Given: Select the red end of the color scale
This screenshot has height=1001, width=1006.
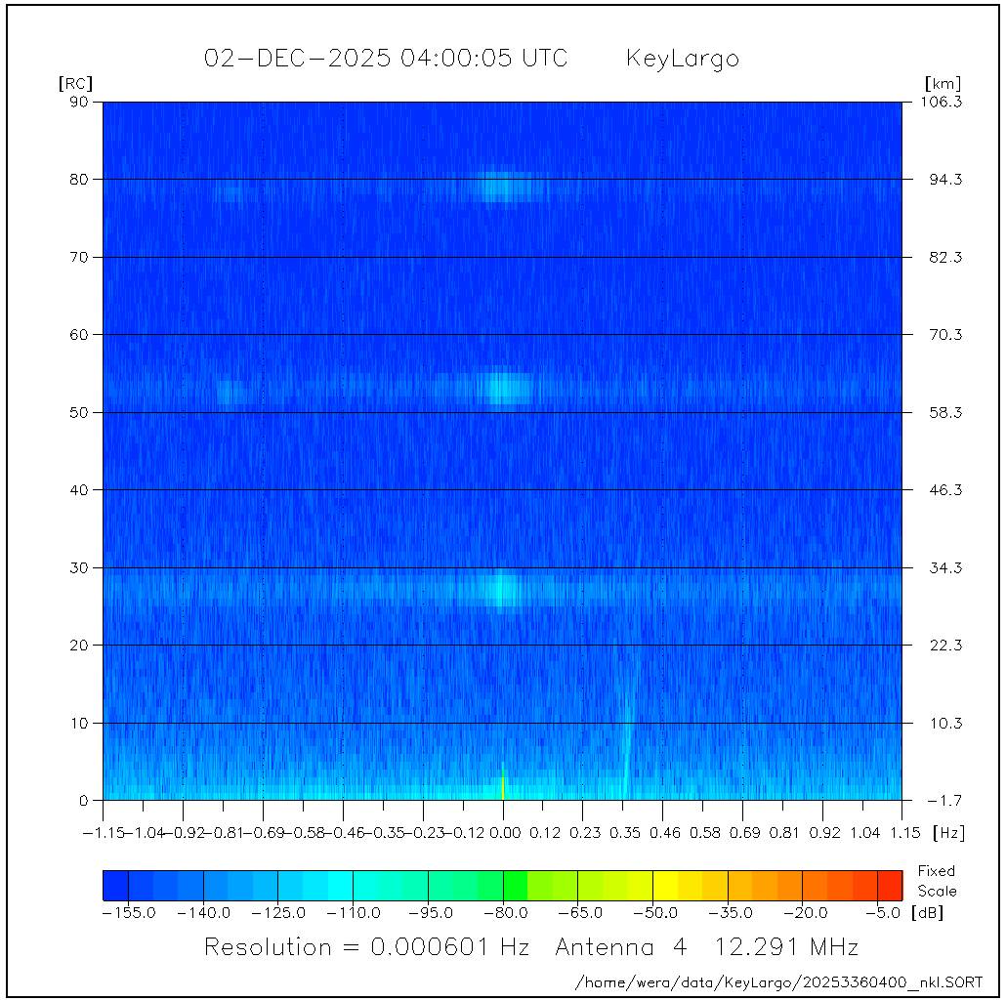Looking at the screenshot, I should pyautogui.click(x=889, y=885).
